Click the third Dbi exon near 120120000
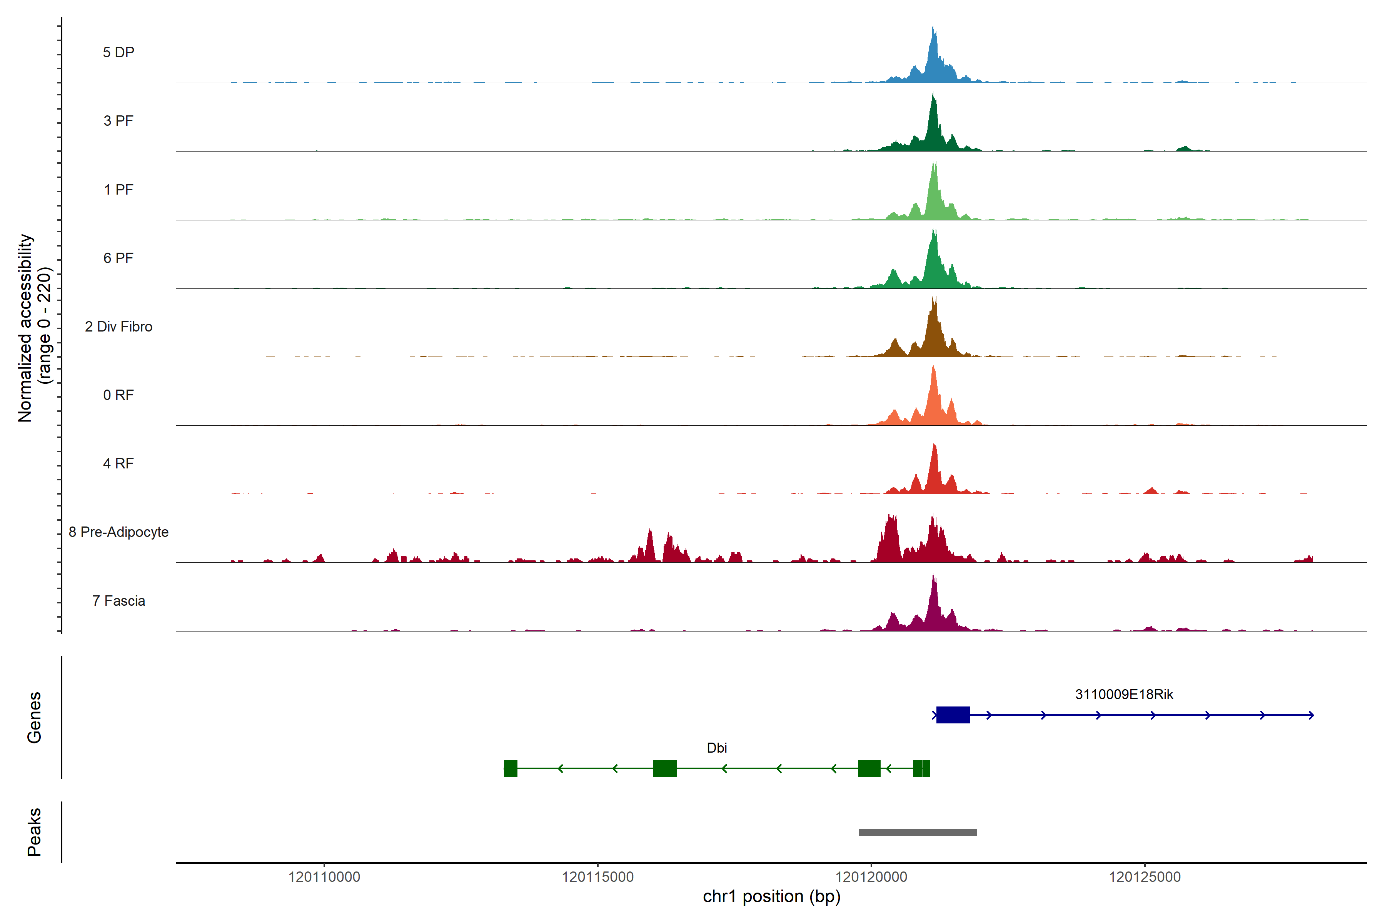This screenshot has width=1385, height=923. tap(869, 768)
